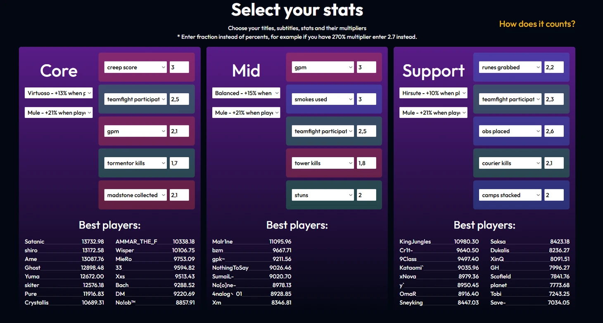603x323 pixels.
Task: Expand the tormentor kills stat dropdown
Action: pos(135,163)
